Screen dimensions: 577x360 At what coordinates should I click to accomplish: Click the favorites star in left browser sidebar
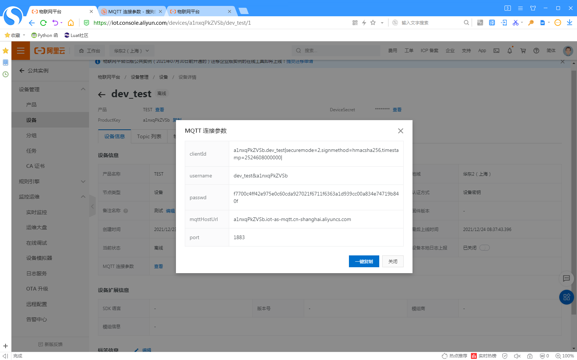click(x=6, y=51)
